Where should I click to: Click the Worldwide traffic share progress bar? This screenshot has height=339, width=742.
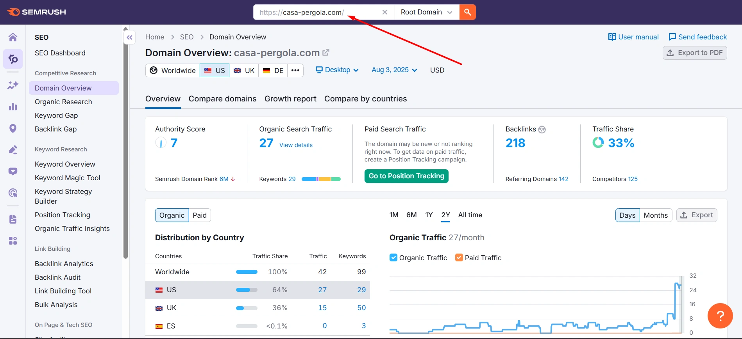pyautogui.click(x=247, y=272)
